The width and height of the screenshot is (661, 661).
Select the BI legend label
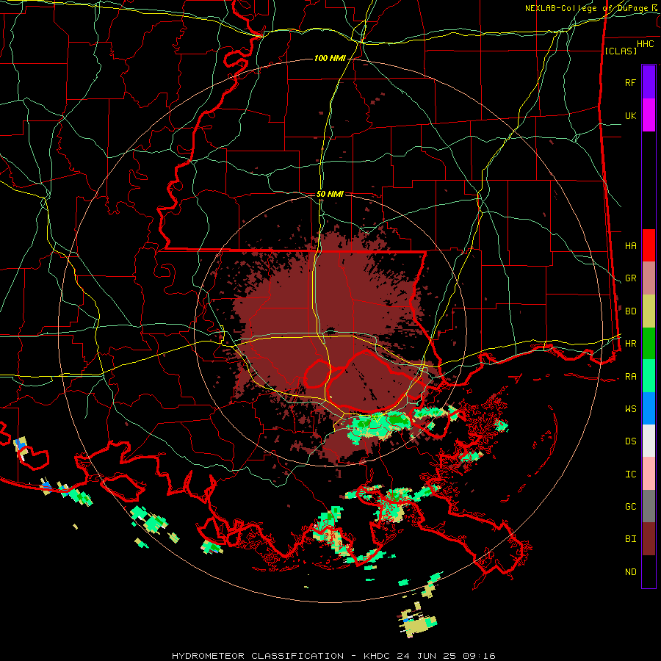tap(630, 539)
